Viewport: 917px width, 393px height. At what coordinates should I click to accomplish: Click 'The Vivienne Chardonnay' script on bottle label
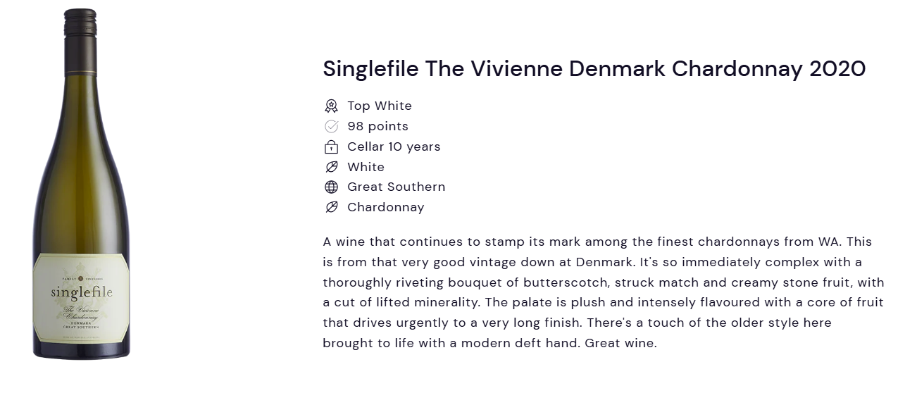(81, 313)
